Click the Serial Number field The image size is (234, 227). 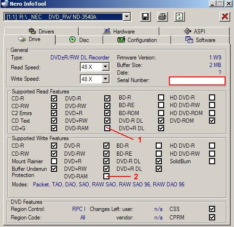[197, 81]
